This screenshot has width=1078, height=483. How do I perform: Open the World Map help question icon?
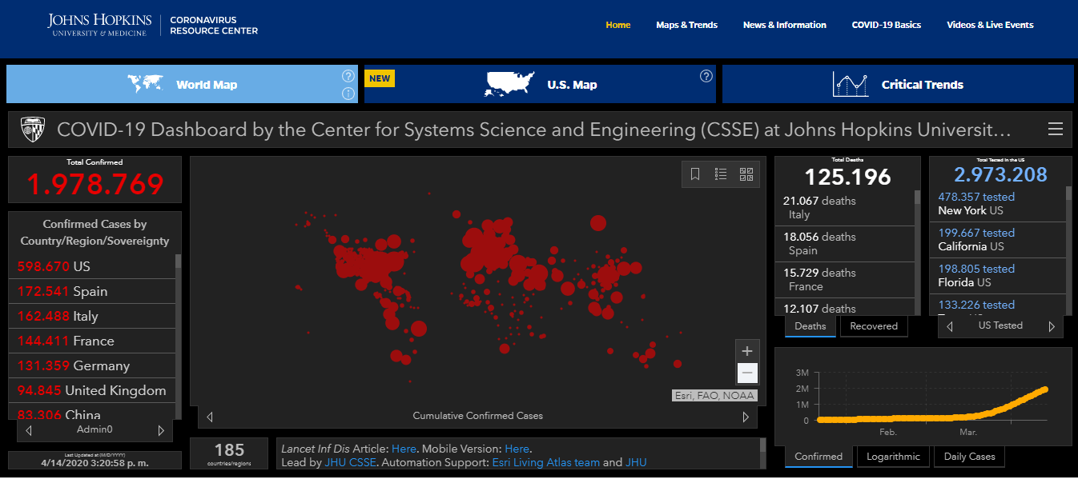pos(348,76)
